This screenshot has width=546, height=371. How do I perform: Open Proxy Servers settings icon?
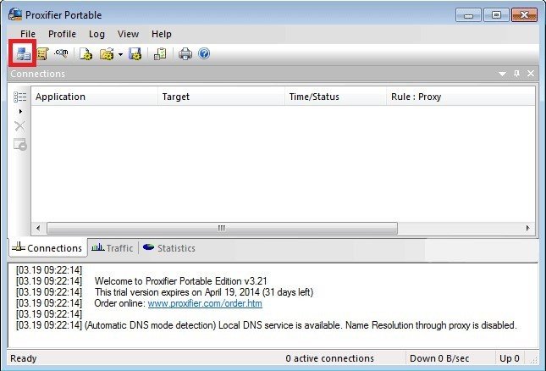[x=22, y=54]
